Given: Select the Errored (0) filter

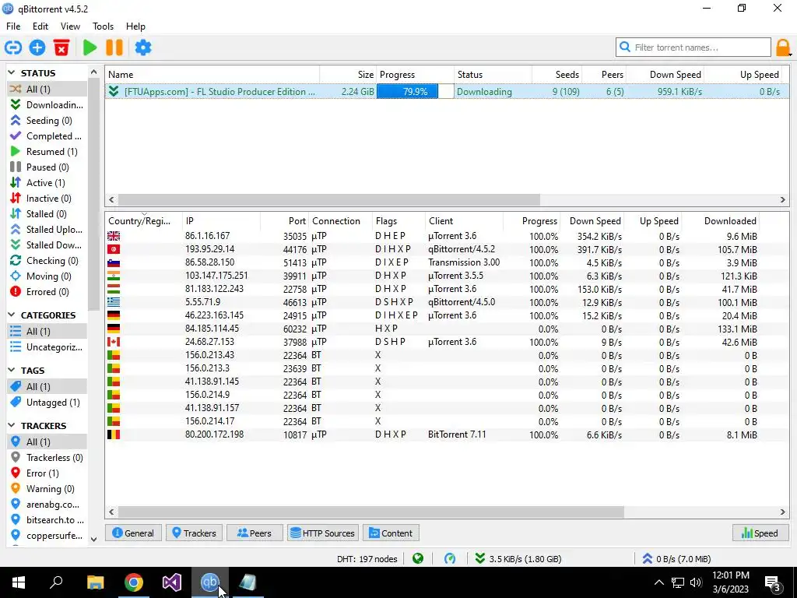Looking at the screenshot, I should [47, 292].
